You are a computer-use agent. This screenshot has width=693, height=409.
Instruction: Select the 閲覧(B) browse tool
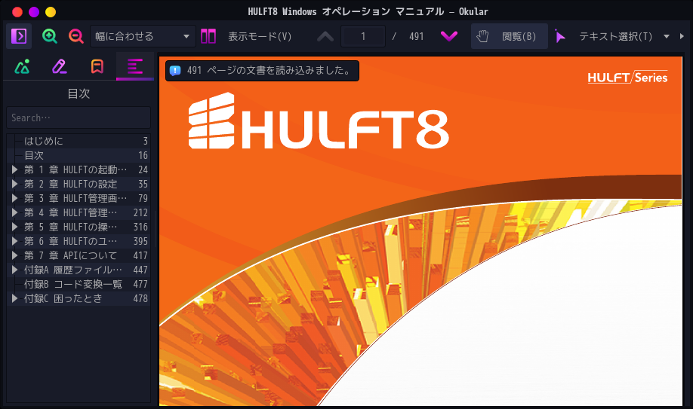tap(509, 36)
